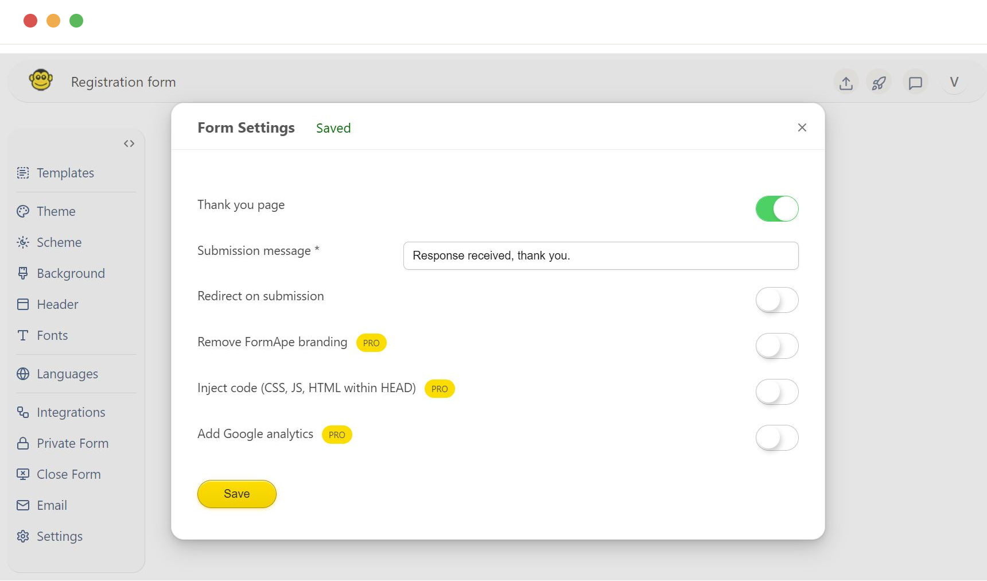This screenshot has width=987, height=581.
Task: Click the Theme palette icon
Action: [x=23, y=211]
